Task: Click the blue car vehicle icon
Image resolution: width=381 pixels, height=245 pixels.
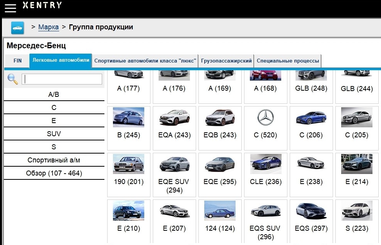Action: click(17, 28)
